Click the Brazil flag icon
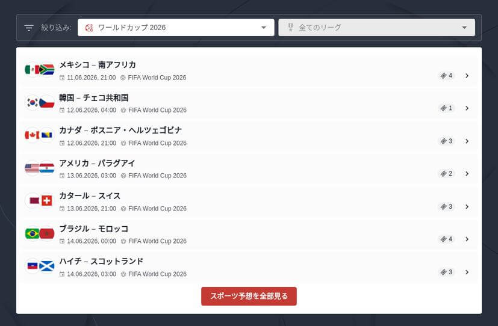The image size is (498, 326). point(32,233)
